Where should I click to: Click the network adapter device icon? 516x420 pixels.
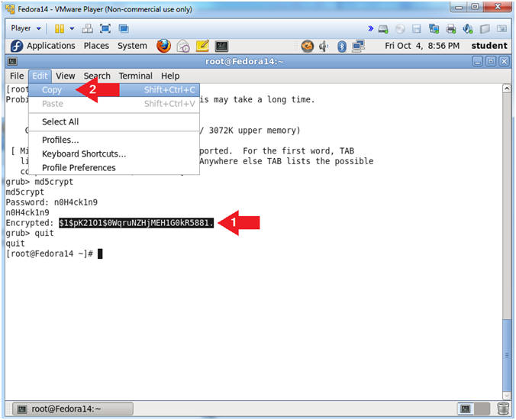click(x=434, y=29)
